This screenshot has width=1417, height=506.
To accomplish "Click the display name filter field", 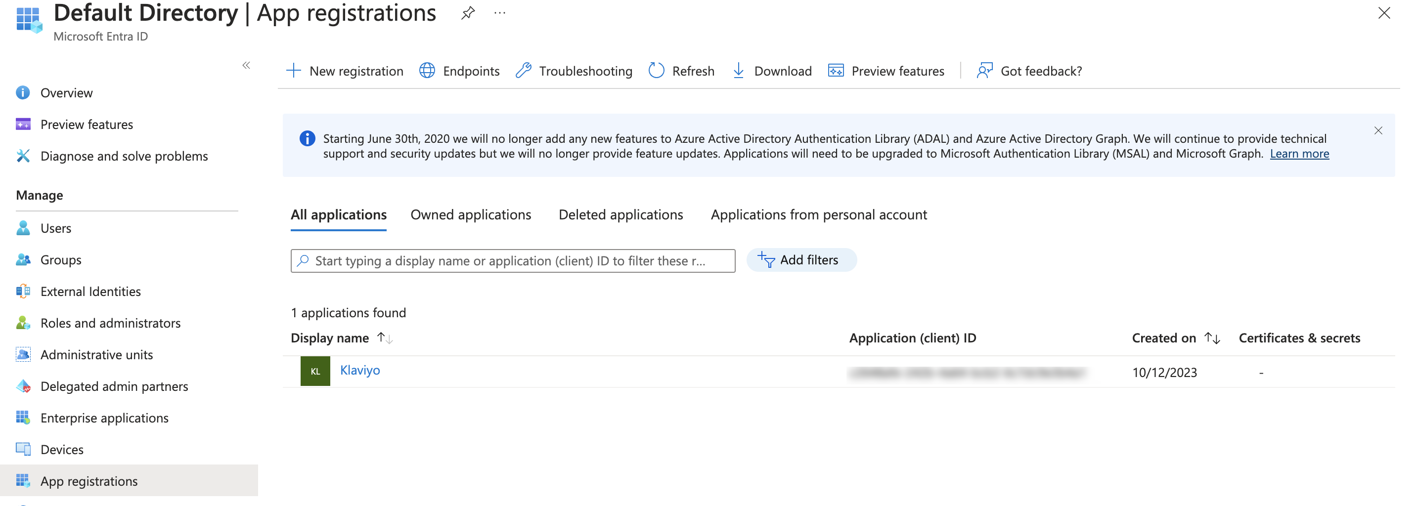I will pyautogui.click(x=512, y=260).
